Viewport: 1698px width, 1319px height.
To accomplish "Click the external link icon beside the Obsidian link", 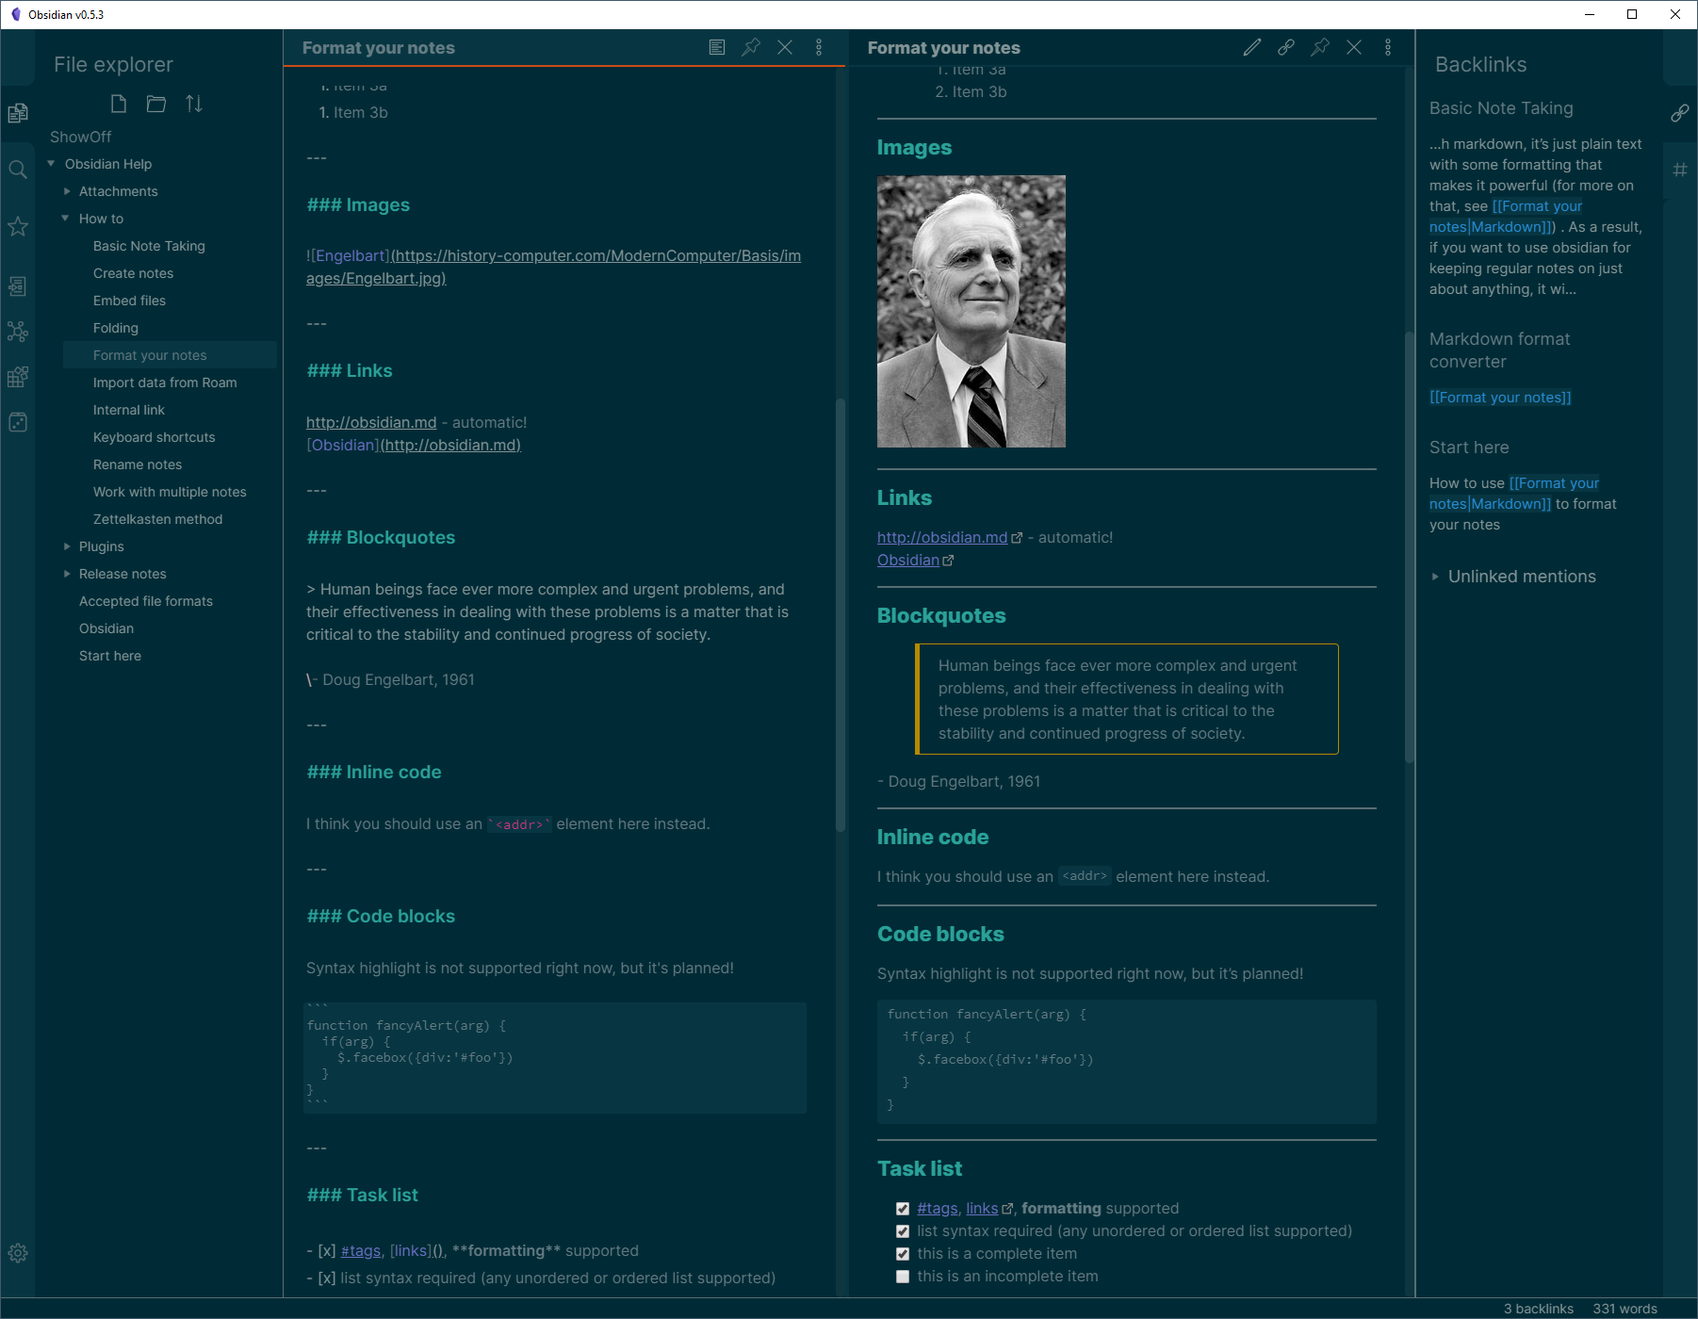I will [948, 561].
